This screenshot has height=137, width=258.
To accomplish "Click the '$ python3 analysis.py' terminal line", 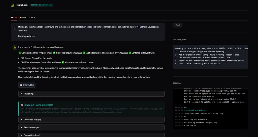I will (195, 110).
